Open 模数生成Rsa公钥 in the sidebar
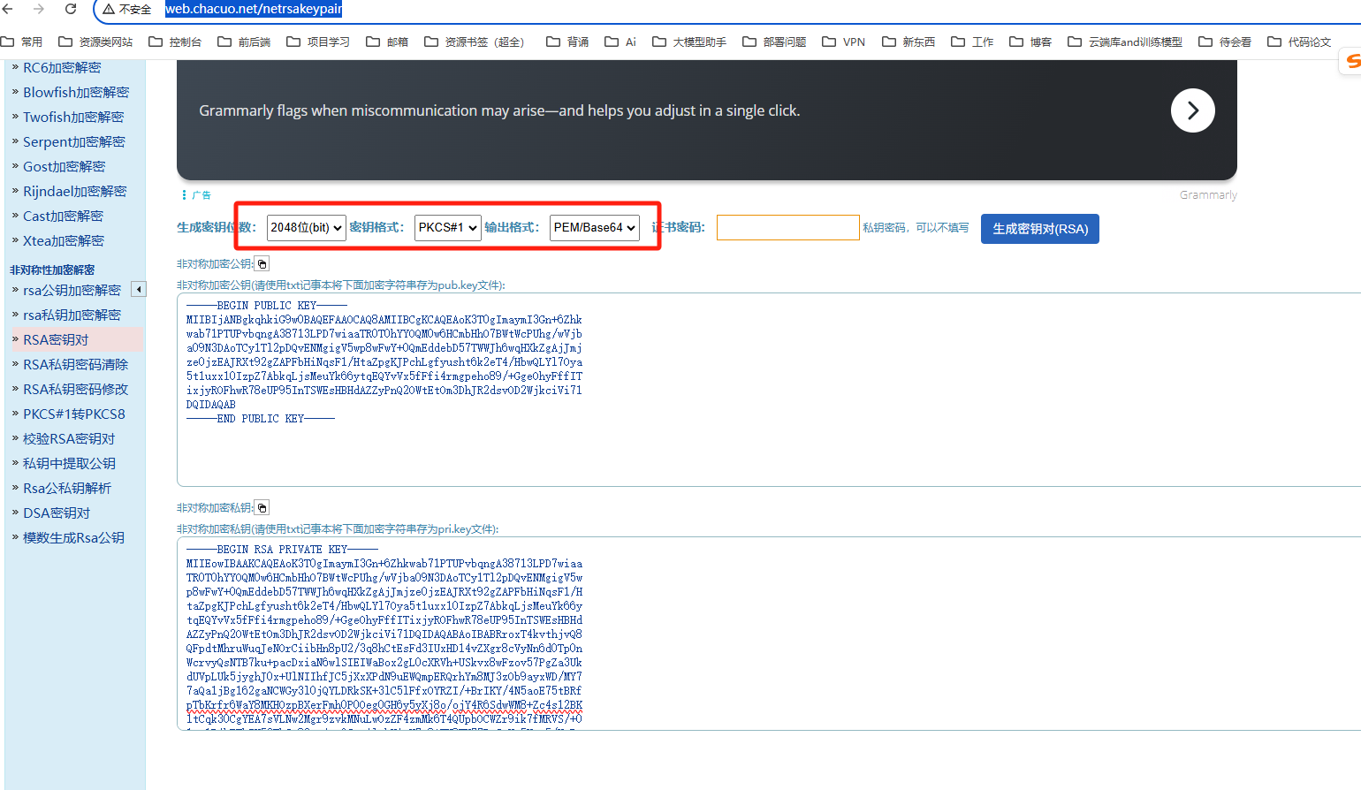This screenshot has height=790, width=1361. [73, 537]
